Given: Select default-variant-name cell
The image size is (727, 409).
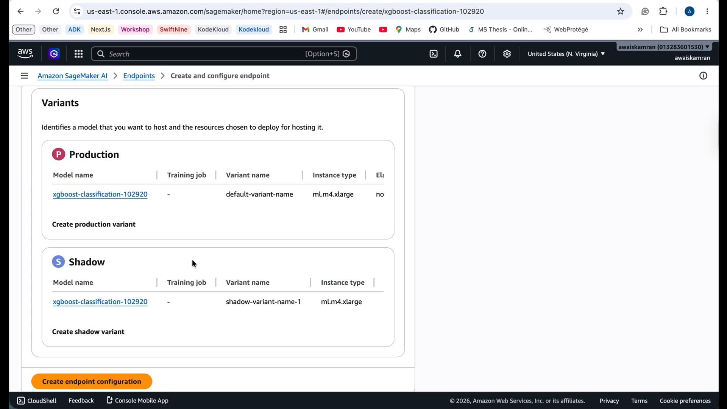Looking at the screenshot, I should tap(259, 194).
